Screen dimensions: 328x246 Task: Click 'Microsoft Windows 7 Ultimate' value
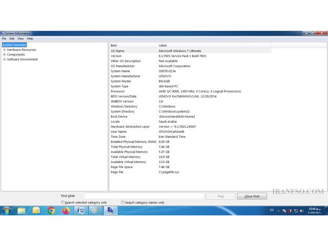(x=180, y=51)
